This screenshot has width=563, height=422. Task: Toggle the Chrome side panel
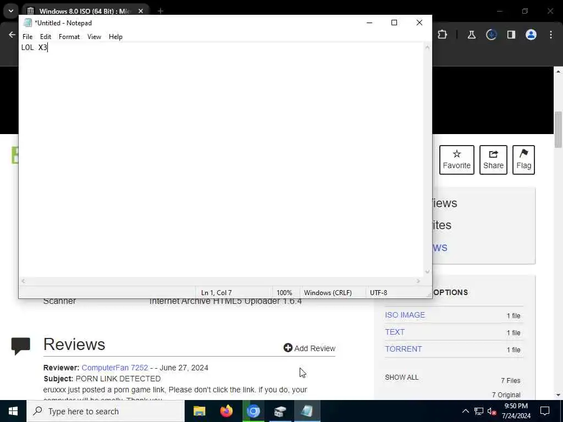click(511, 35)
